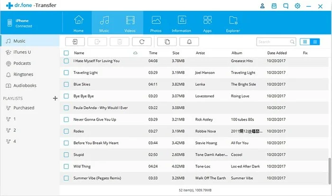Sort by the Artist column header
The height and width of the screenshot is (196, 332).
pyautogui.click(x=200, y=53)
